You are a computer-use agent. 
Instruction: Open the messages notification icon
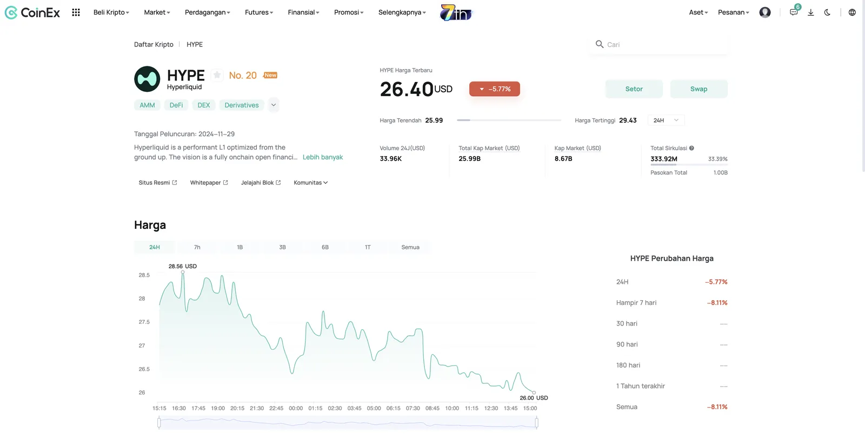click(x=794, y=12)
